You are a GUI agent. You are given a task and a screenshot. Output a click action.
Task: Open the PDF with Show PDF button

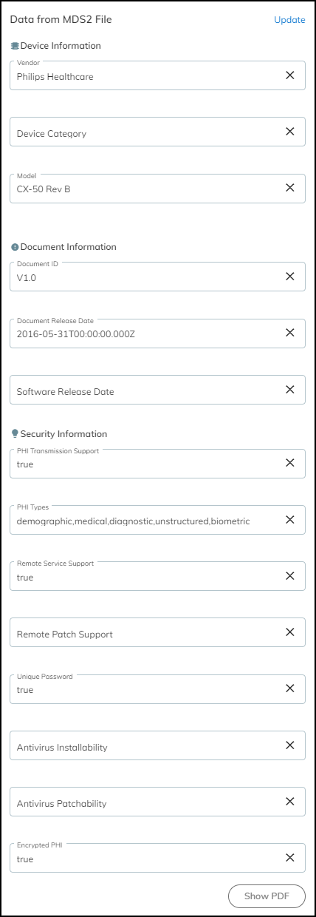tap(267, 896)
